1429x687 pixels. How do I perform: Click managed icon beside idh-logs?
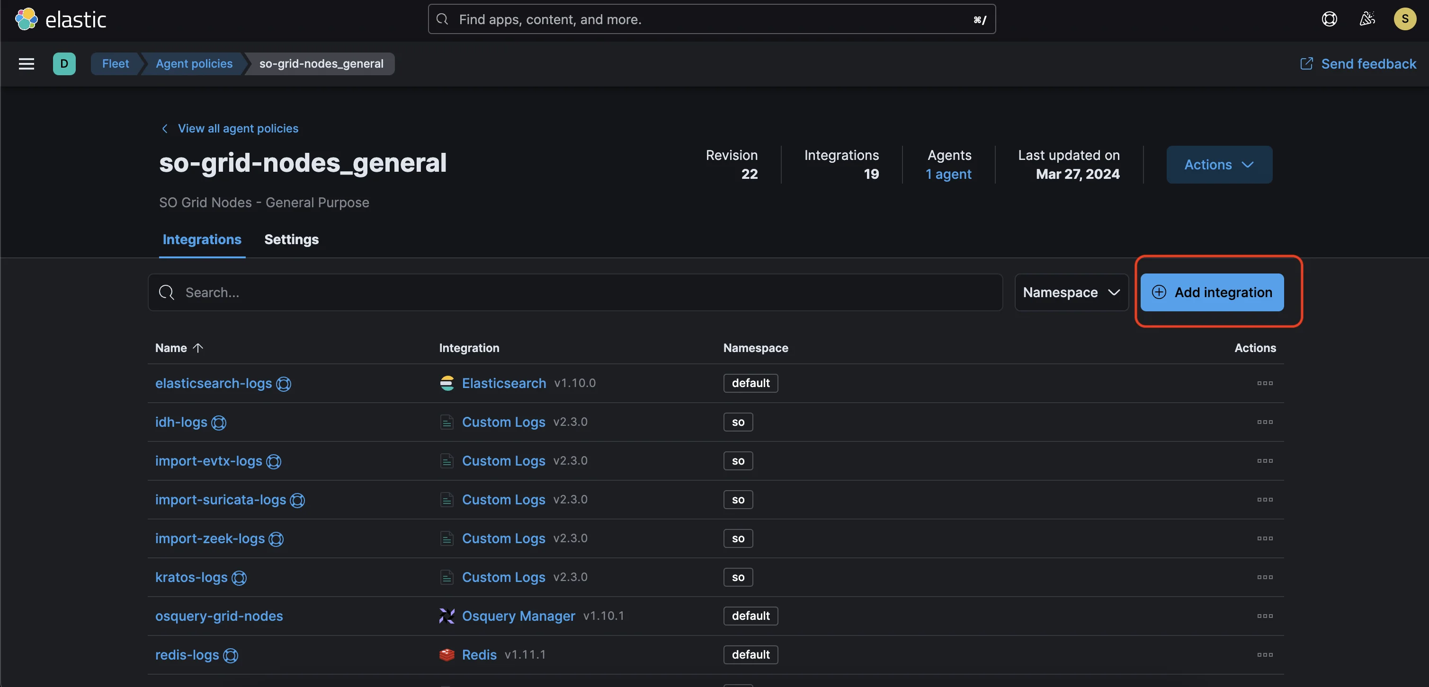(x=219, y=423)
